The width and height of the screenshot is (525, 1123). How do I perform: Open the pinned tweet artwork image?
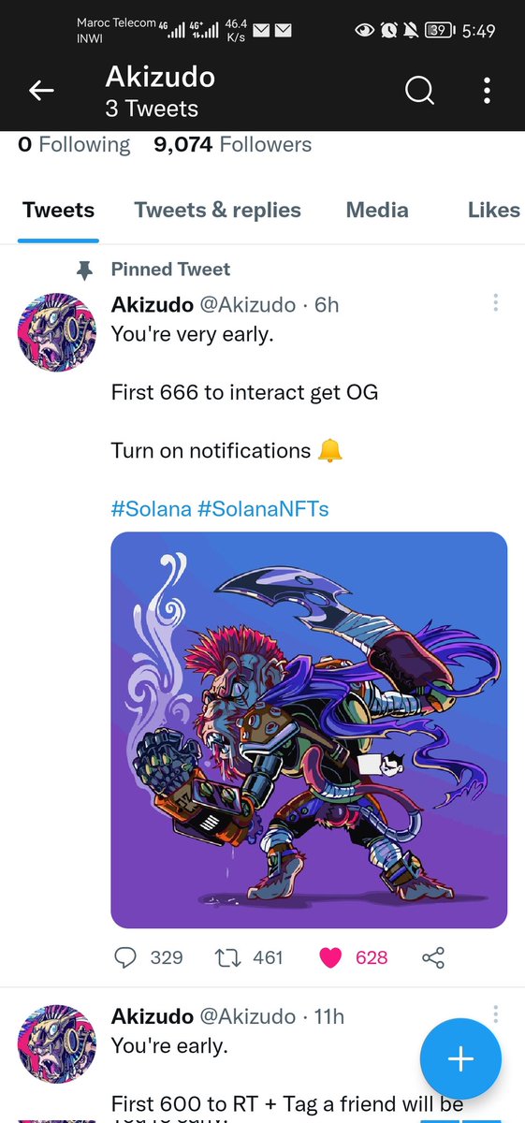(309, 730)
